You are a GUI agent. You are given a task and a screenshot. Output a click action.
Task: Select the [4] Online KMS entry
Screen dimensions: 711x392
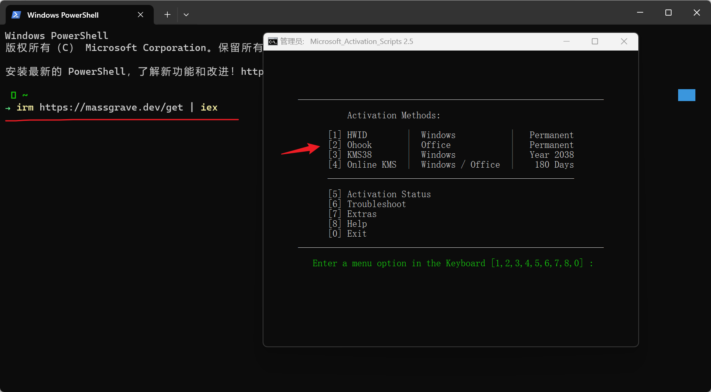click(x=371, y=165)
